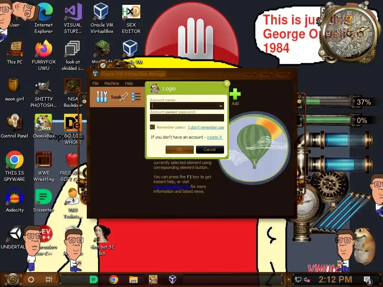Open the Oracle VM VirtualBox desktop shortcut
383x287 pixels.
[x=102, y=18]
